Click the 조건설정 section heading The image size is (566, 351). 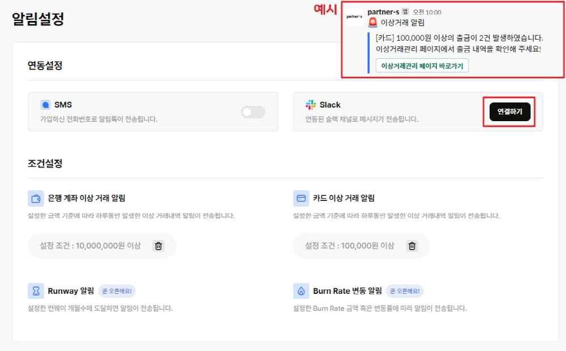[45, 163]
